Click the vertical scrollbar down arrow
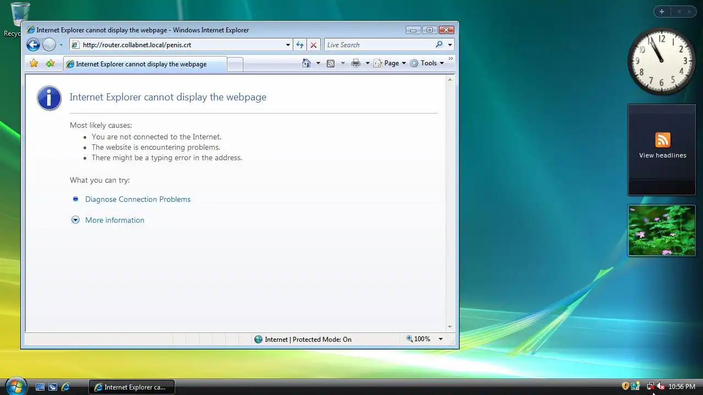Viewport: 703px width, 395px height. click(x=450, y=327)
